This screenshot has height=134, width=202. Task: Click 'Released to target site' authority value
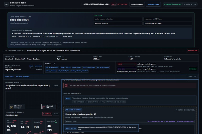point(173,59)
